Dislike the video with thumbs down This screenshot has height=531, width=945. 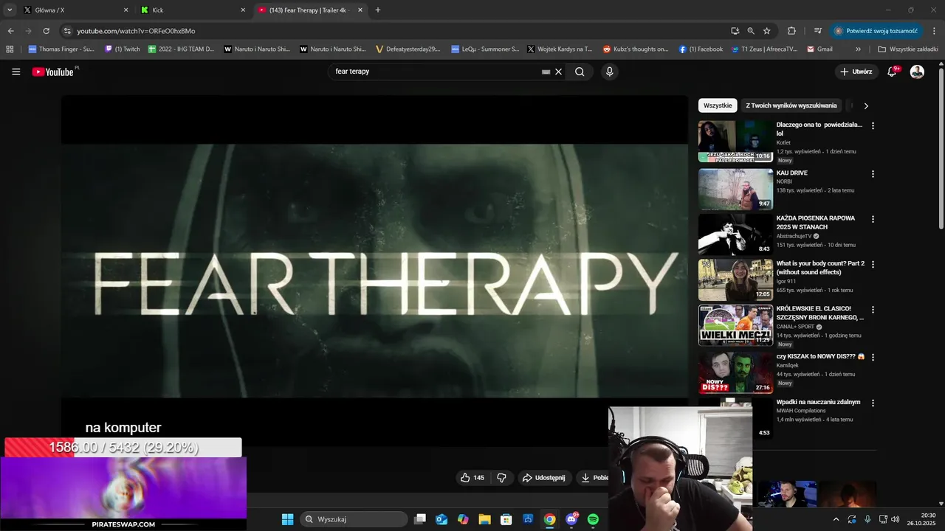501,478
